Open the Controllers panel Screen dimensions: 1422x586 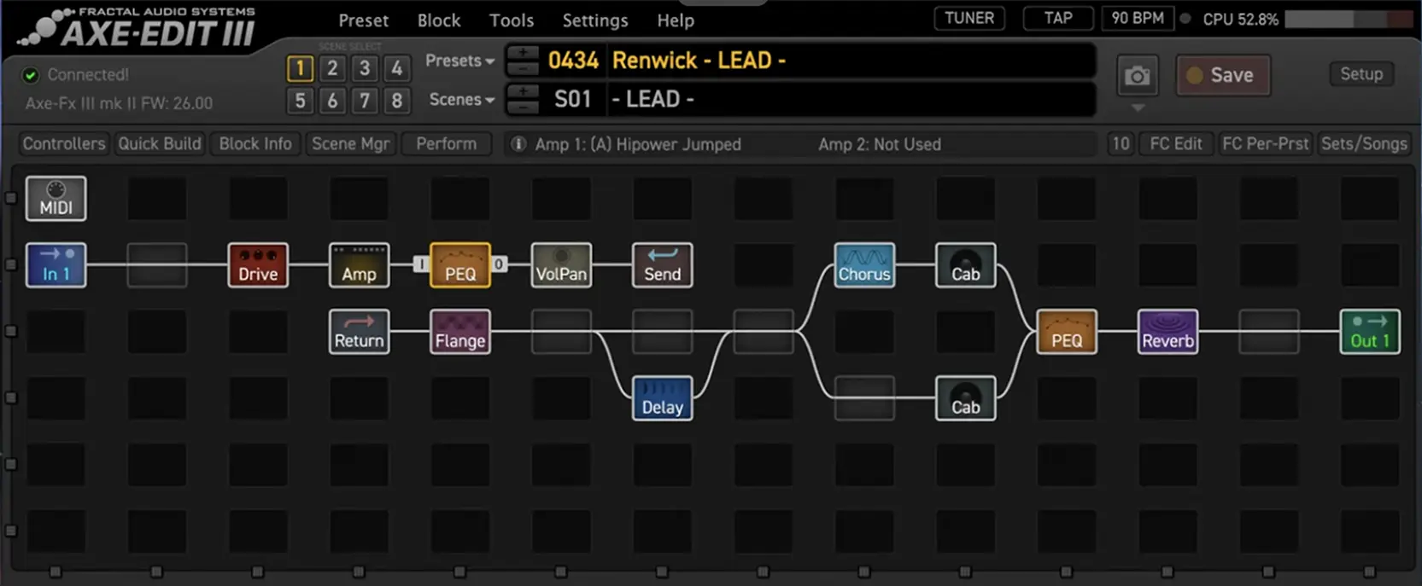(x=64, y=143)
